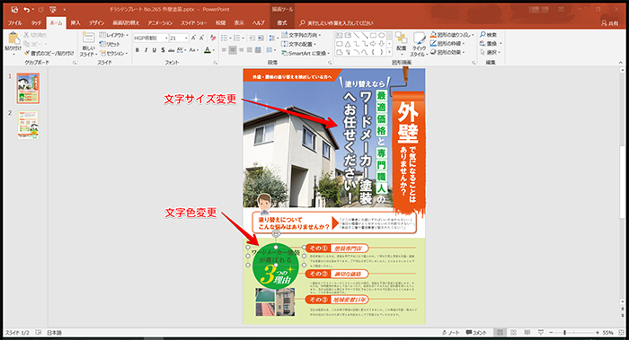Viewport: 629px width, 340px height.
Task: Open the font color A picker
Action: [x=207, y=50]
